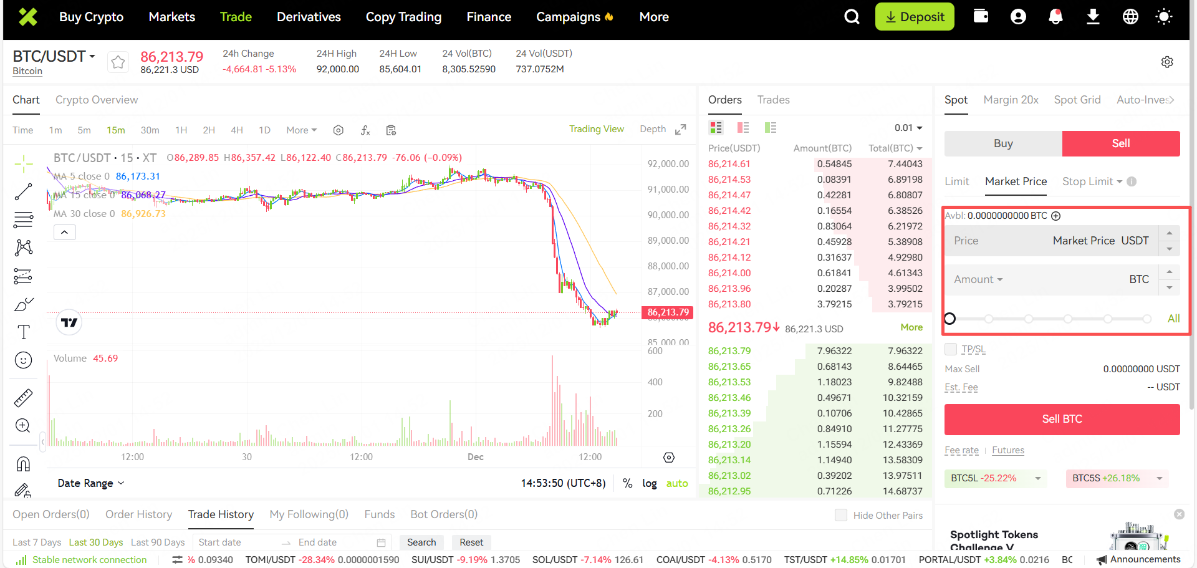Open the Order History tab
The width and height of the screenshot is (1197, 568).
point(138,514)
